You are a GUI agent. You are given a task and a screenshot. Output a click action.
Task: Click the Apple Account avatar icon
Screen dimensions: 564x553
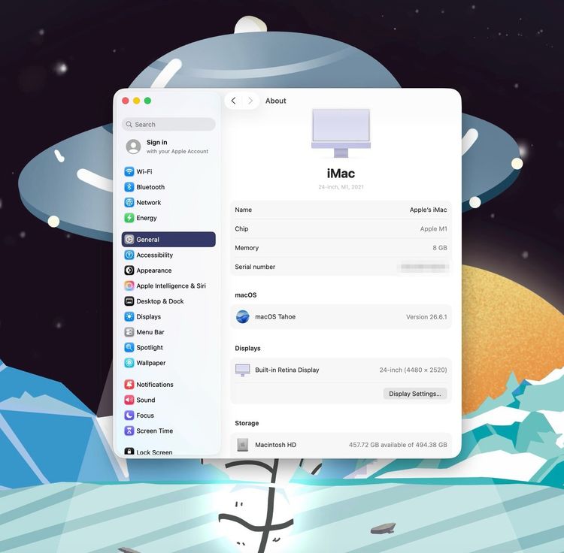pos(133,147)
